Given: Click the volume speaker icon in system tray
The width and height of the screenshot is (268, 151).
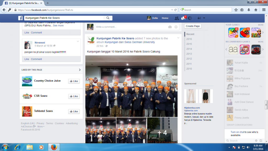Looking at the screenshot, I should [248, 147].
